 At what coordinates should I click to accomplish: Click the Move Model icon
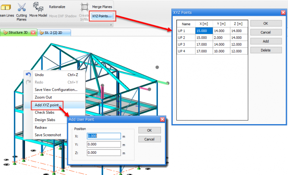pos(38,7)
